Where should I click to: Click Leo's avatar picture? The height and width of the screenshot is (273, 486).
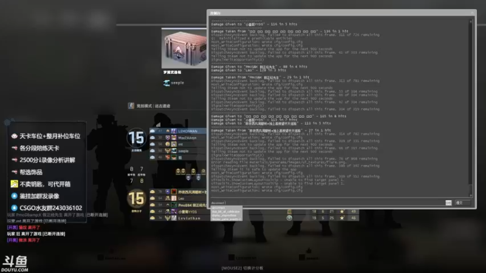(174, 198)
